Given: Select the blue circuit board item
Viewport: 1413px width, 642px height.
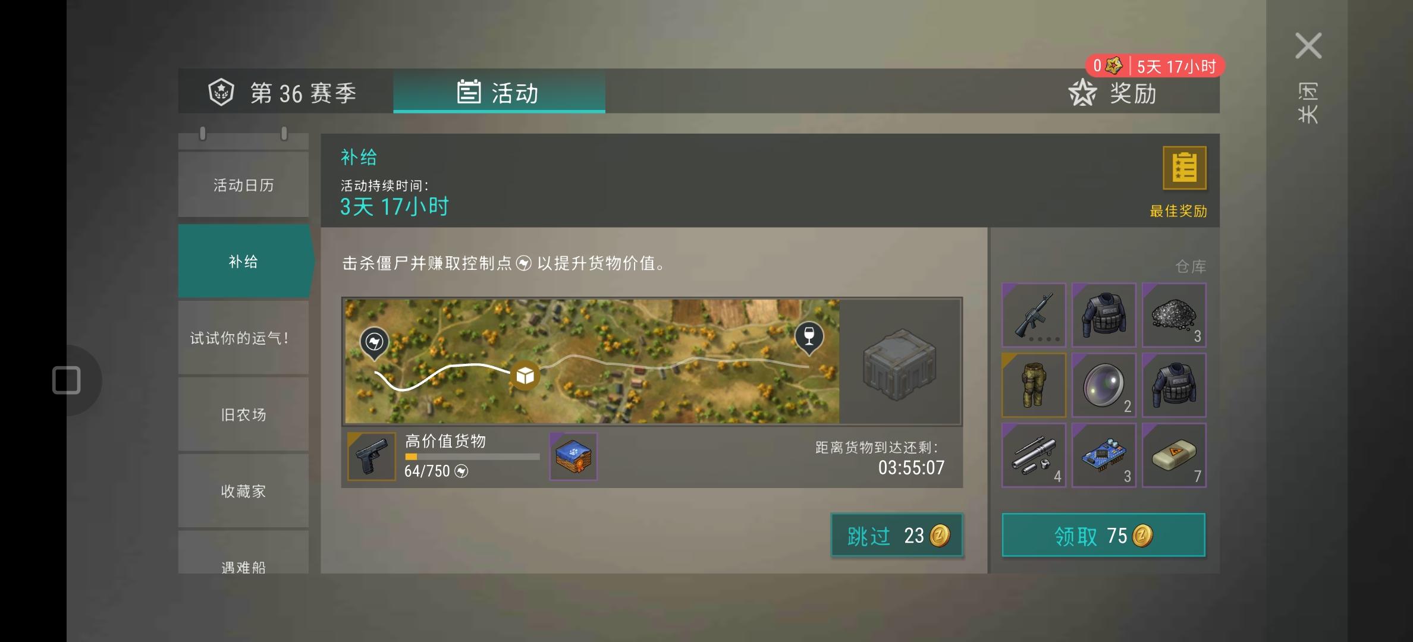Looking at the screenshot, I should pos(1104,455).
